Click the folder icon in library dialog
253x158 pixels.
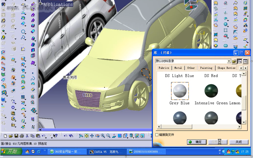click(x=234, y=61)
